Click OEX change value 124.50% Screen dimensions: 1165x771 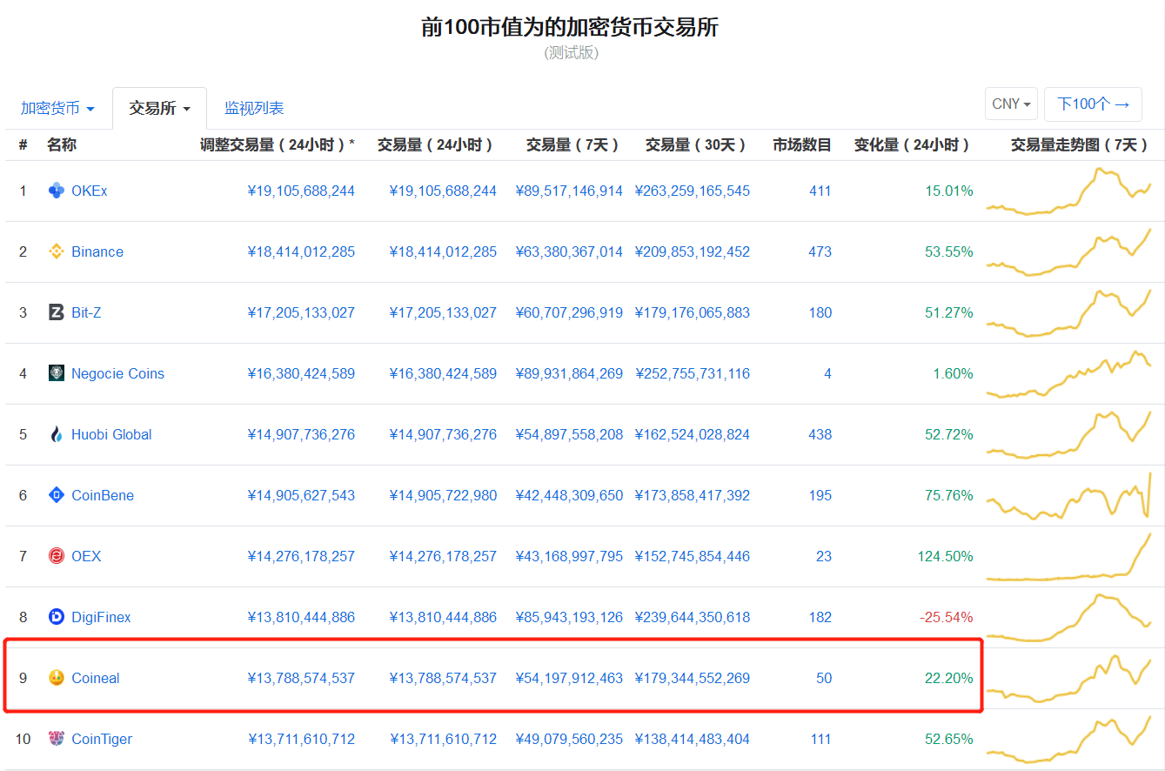coord(946,556)
